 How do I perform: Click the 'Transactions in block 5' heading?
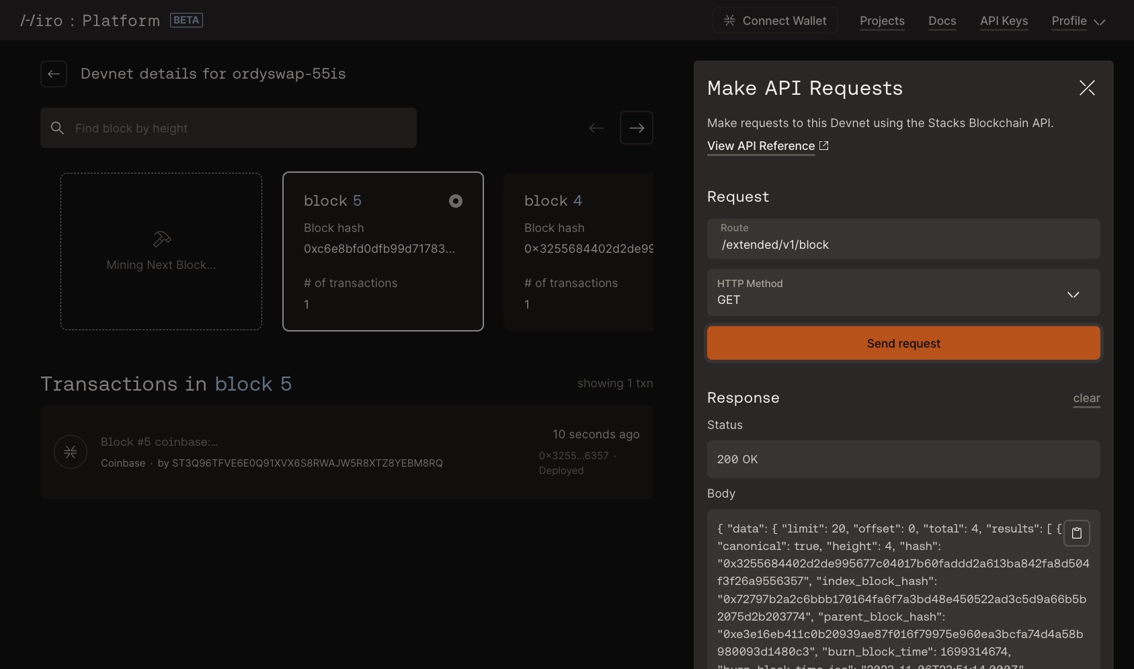(166, 384)
